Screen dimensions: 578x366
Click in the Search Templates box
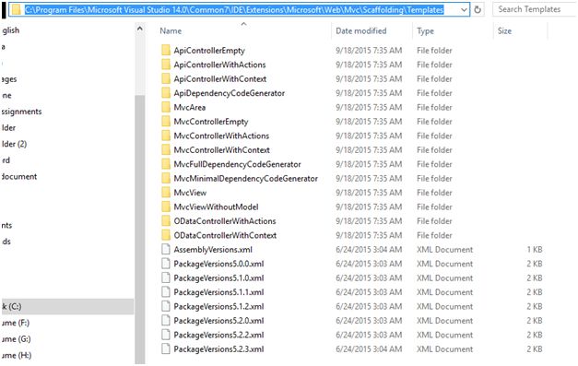pos(535,9)
